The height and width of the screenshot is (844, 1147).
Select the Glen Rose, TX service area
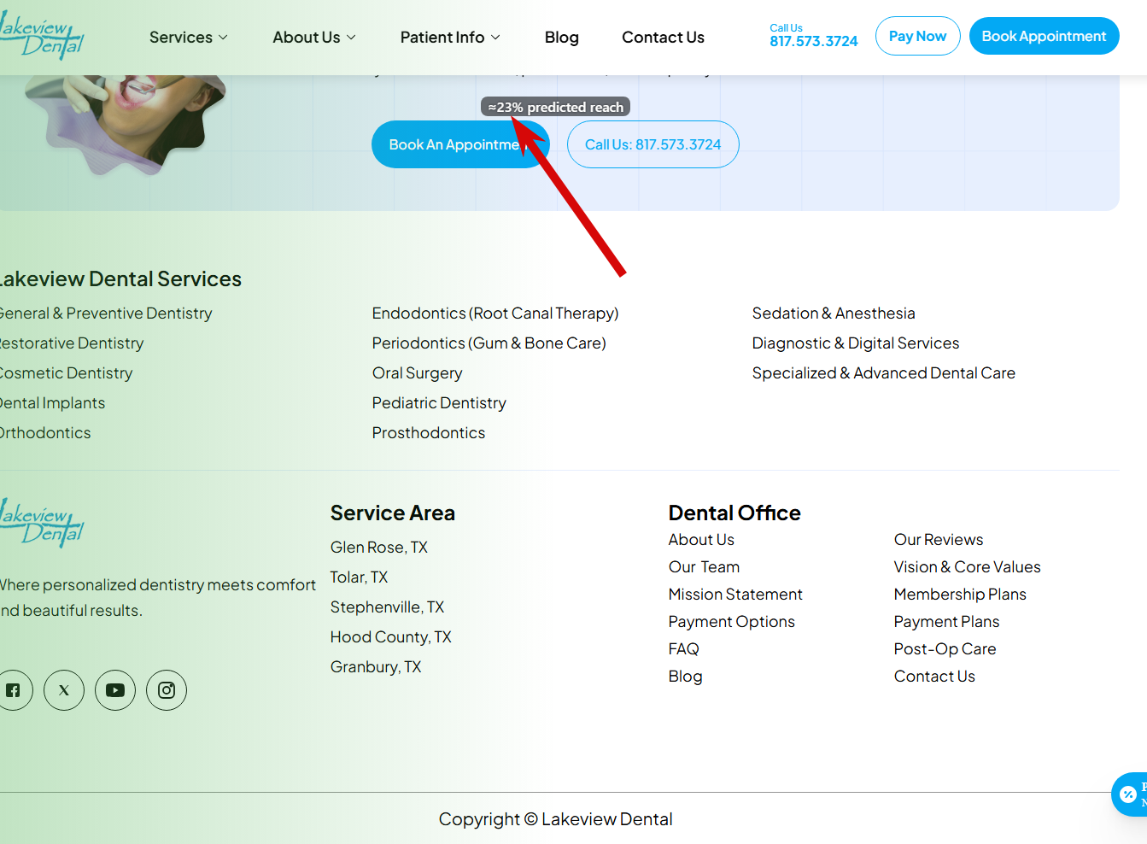point(379,548)
